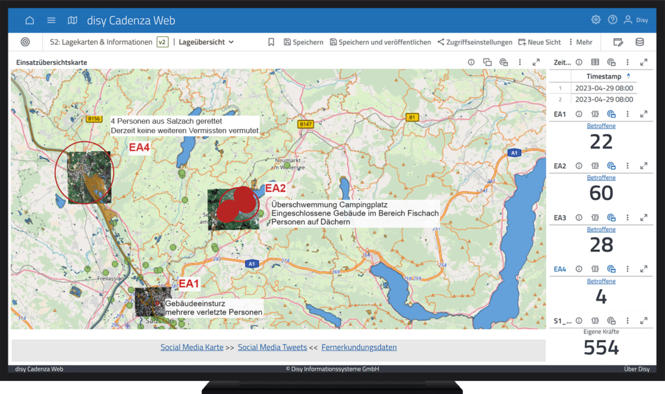This screenshot has height=394, width=665.
Task: Show info for the EA2 panel
Action: pyautogui.click(x=579, y=166)
